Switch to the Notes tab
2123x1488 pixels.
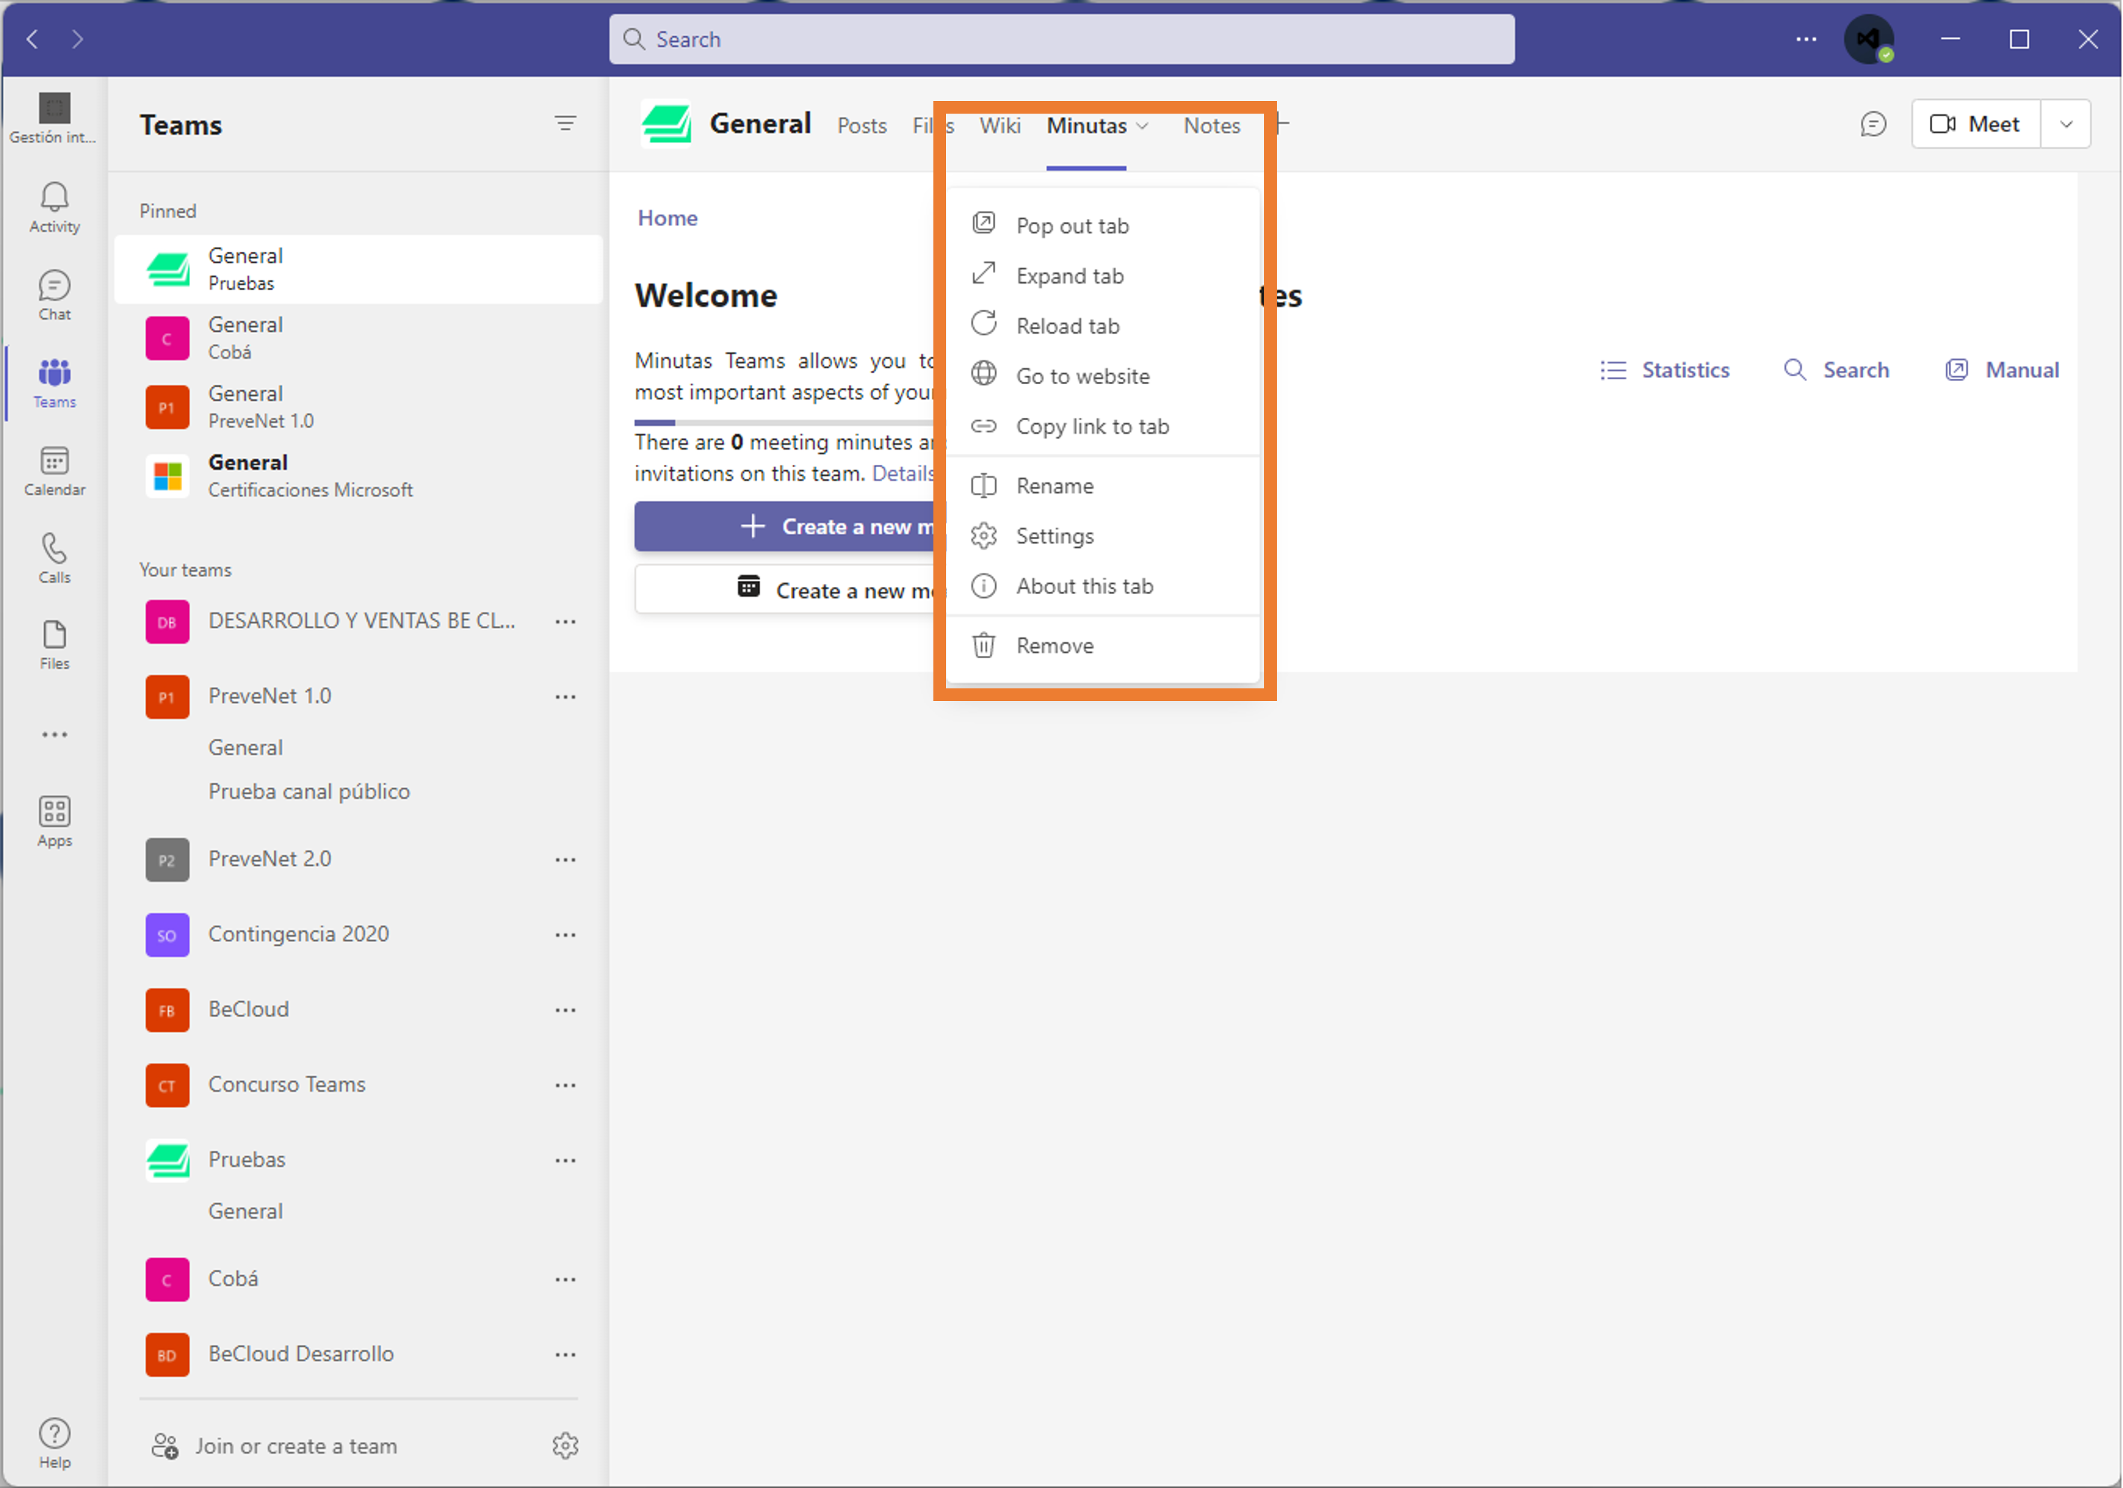pyautogui.click(x=1211, y=126)
